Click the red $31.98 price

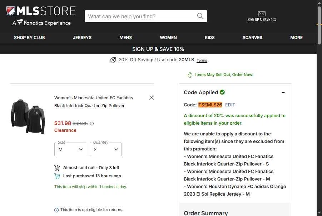click(63, 123)
